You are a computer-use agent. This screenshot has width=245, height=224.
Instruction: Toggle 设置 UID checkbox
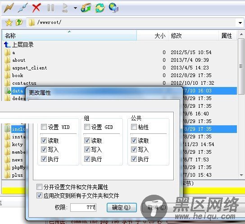tap(44, 127)
